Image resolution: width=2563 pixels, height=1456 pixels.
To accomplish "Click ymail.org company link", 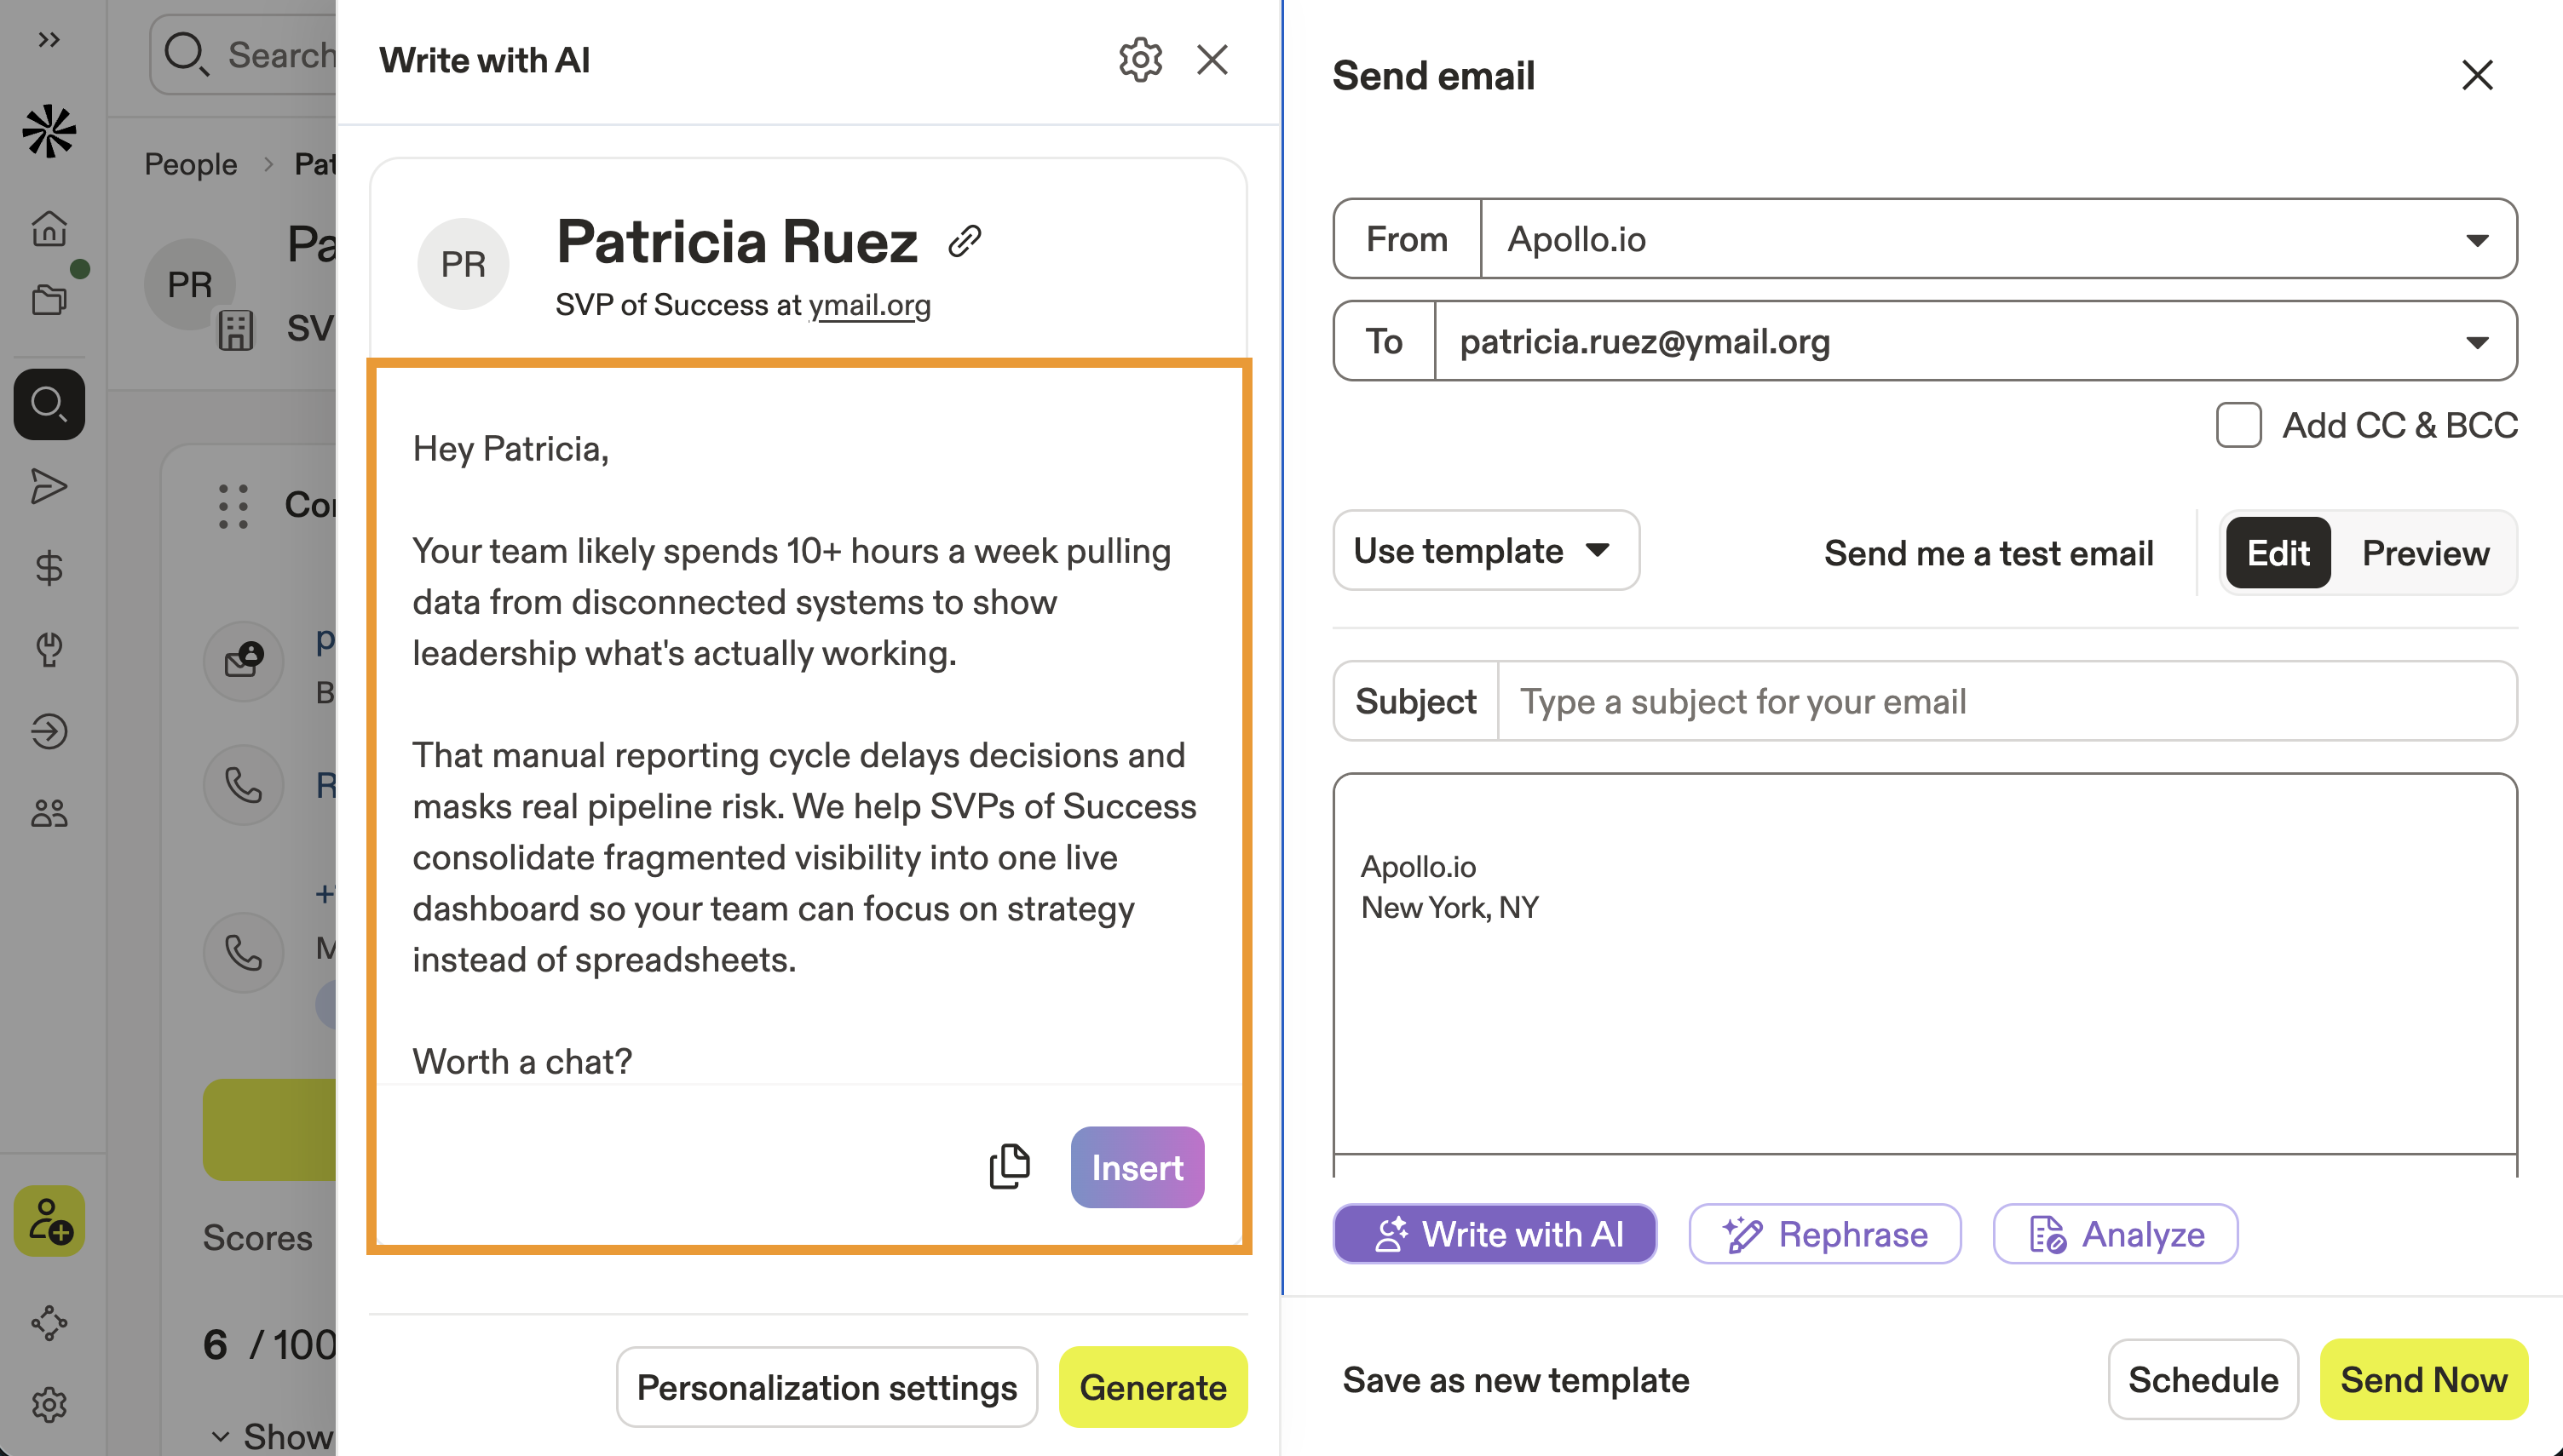I will click(868, 305).
